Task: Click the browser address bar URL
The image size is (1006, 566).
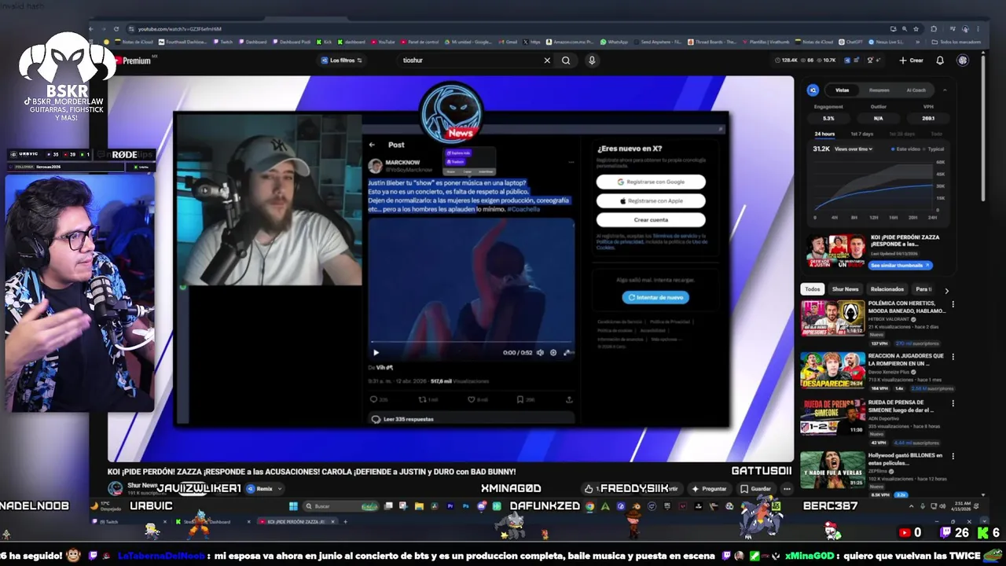Action: (179, 29)
